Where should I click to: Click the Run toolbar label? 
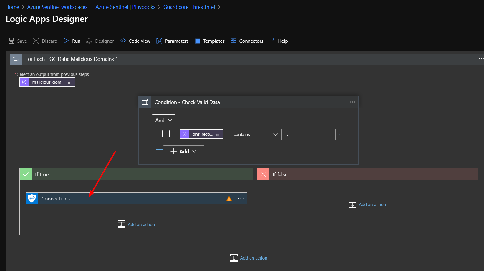pos(76,41)
